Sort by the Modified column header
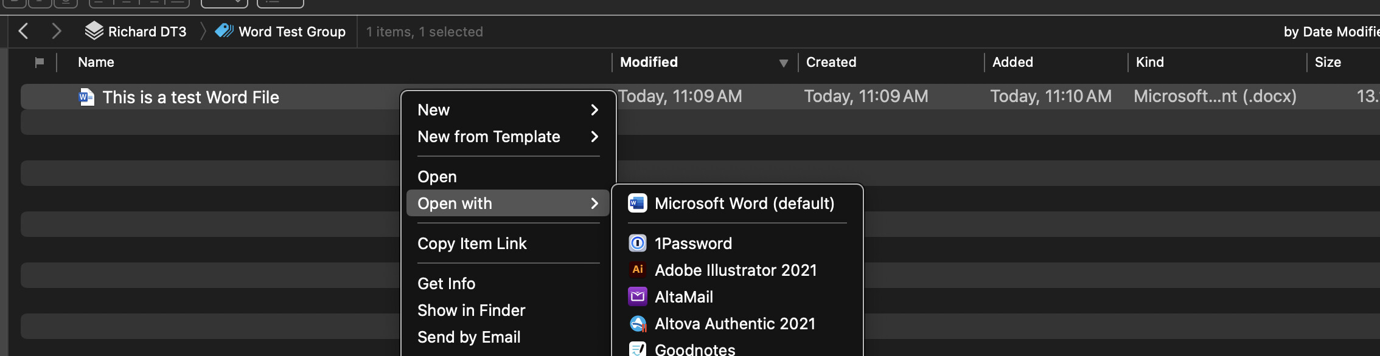Viewport: 1380px width, 356px height. (x=649, y=62)
